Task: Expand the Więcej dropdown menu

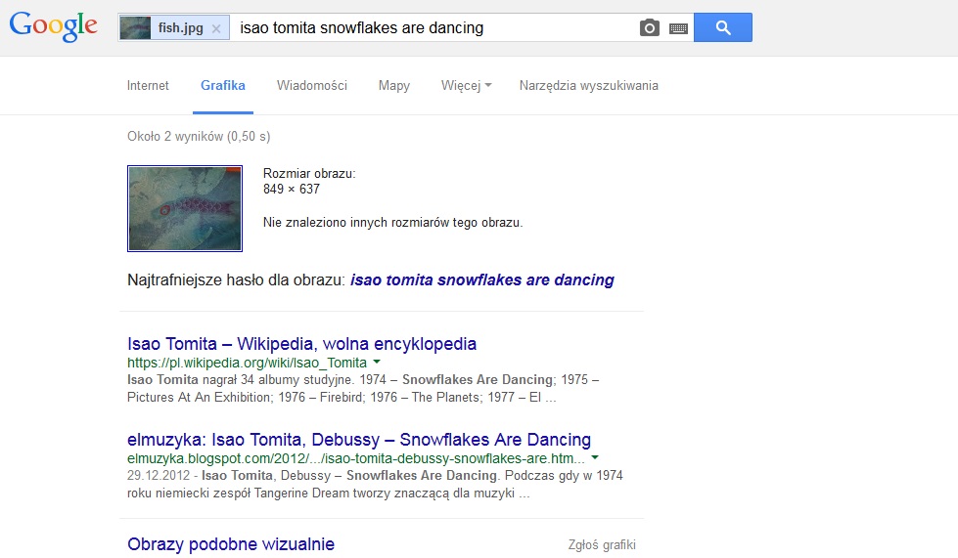Action: [466, 86]
